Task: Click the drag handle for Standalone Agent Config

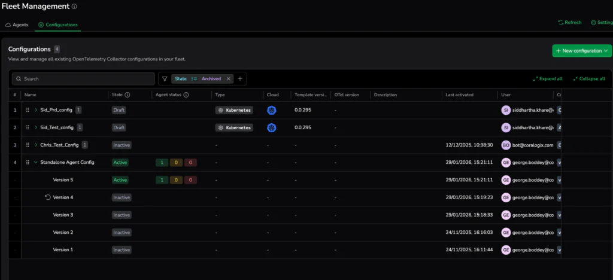Action: pyautogui.click(x=28, y=162)
